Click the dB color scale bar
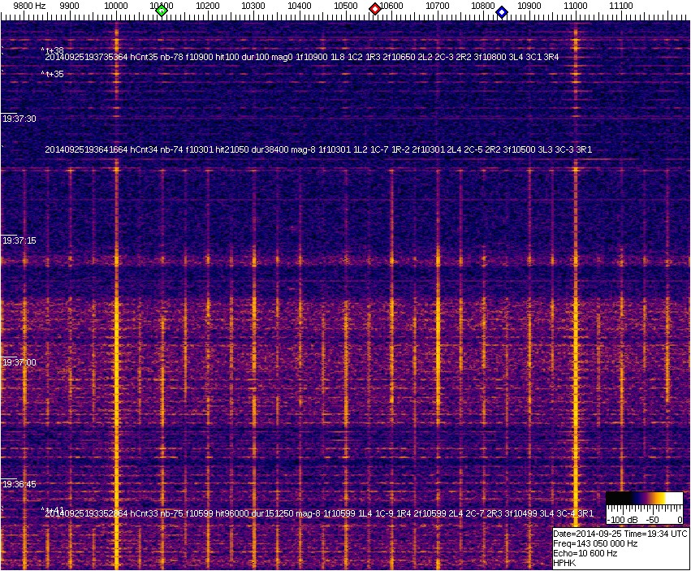The height and width of the screenshot is (571, 691). coord(644,498)
